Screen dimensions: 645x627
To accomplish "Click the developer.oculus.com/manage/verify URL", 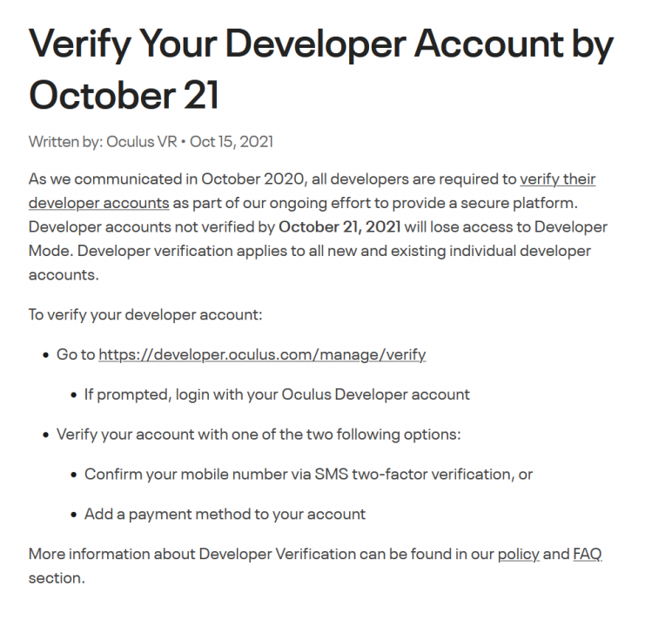I will (262, 354).
